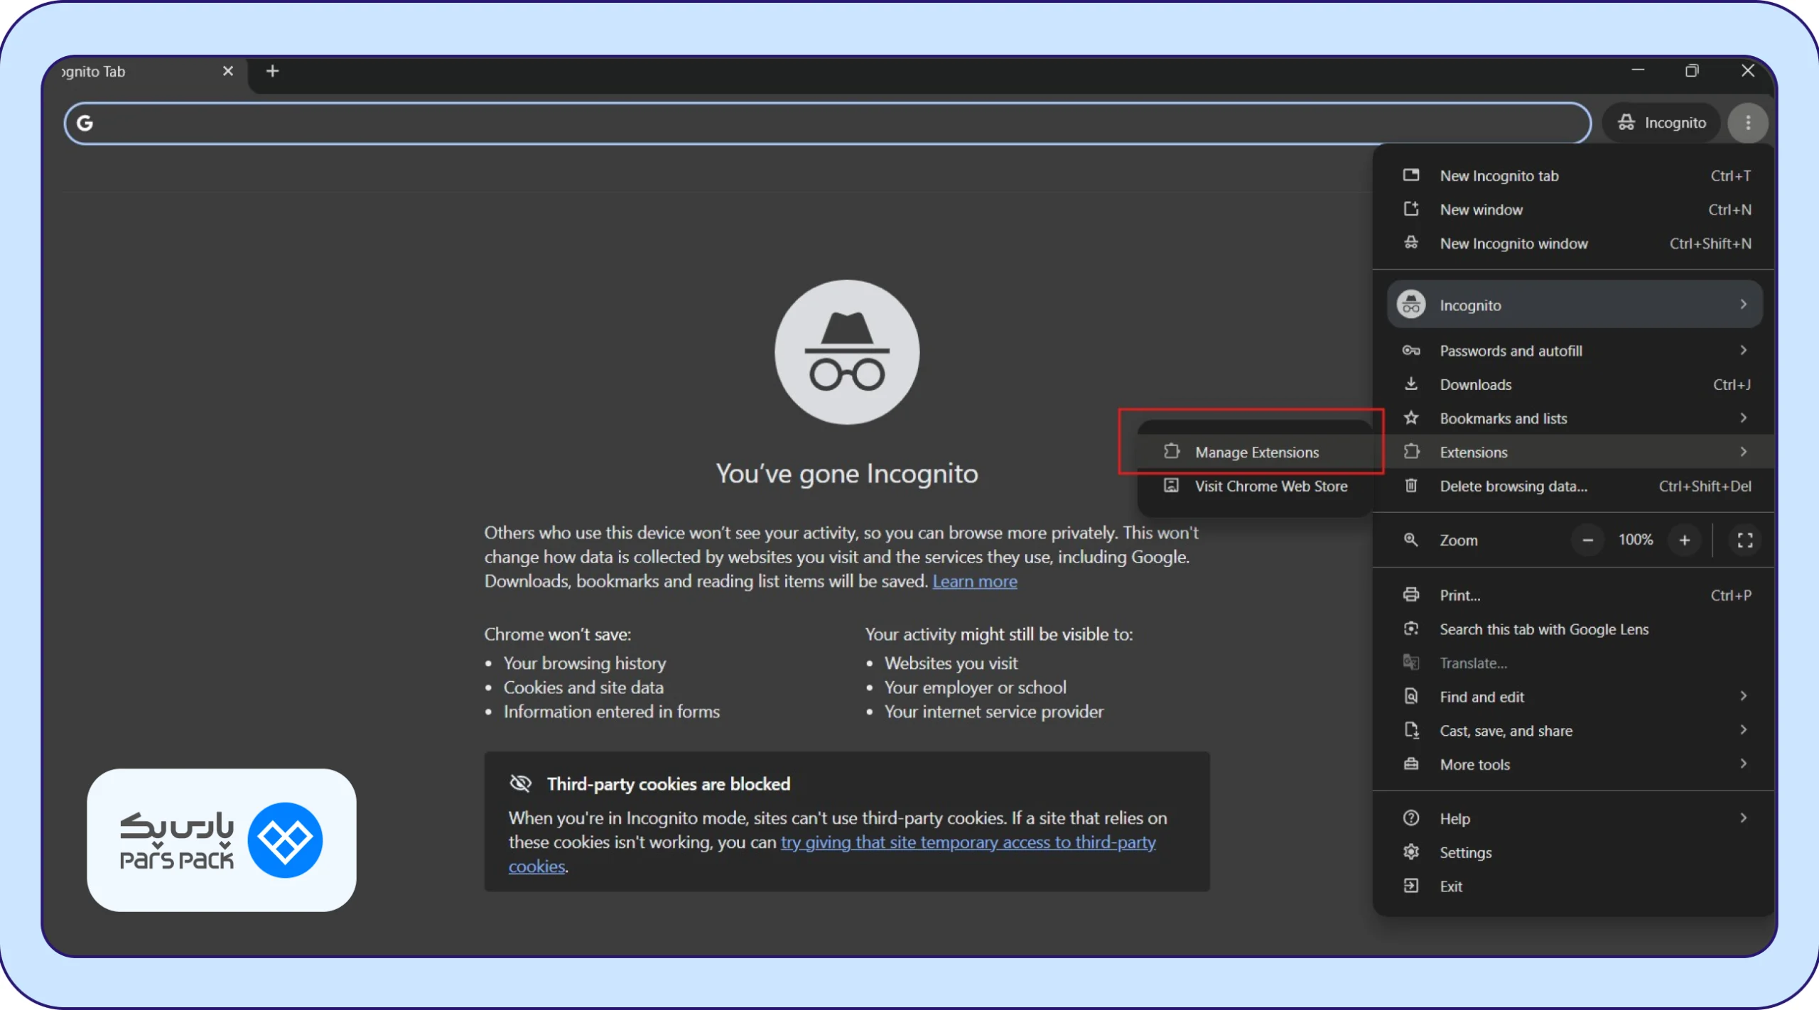Click the "You've gone Incognito" heading
1819x1010 pixels.
(x=847, y=474)
